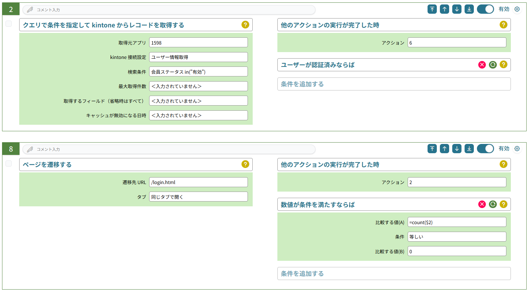This screenshot has height=292, width=528.
Task: Click the ユーザーが認証済みならば condition title
Action: coord(317,65)
